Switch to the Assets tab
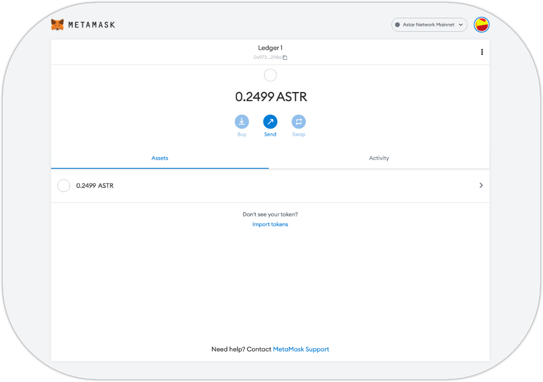Image resolution: width=543 pixels, height=382 pixels. (x=160, y=158)
